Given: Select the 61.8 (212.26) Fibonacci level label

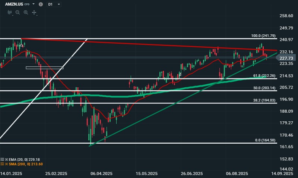Looking at the screenshot, I should coord(264,76).
